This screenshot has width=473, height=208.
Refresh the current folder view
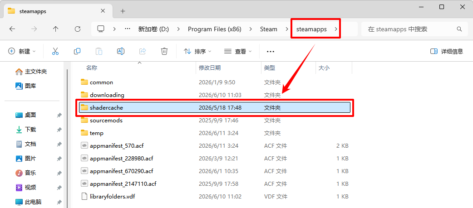click(x=78, y=29)
